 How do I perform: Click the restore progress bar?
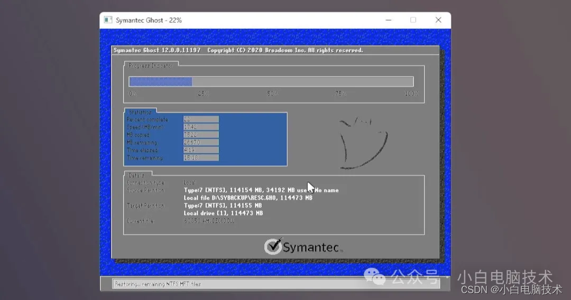click(271, 81)
